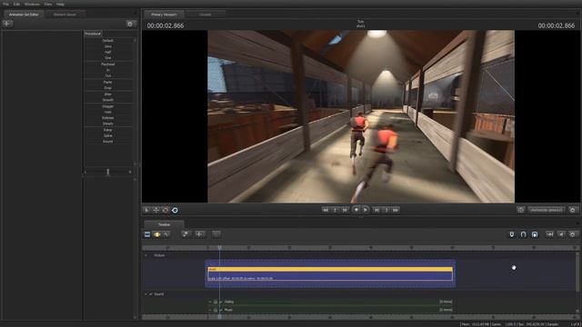This screenshot has height=327, width=582.
Task: Apply the Ramp procedural preset
Action: click(x=107, y=130)
